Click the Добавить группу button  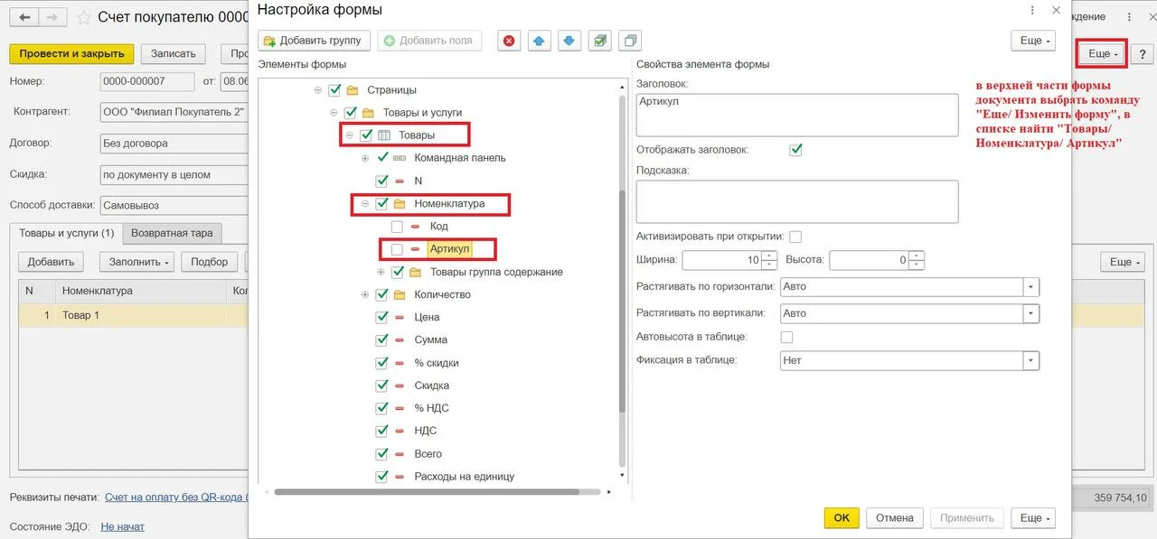(314, 41)
